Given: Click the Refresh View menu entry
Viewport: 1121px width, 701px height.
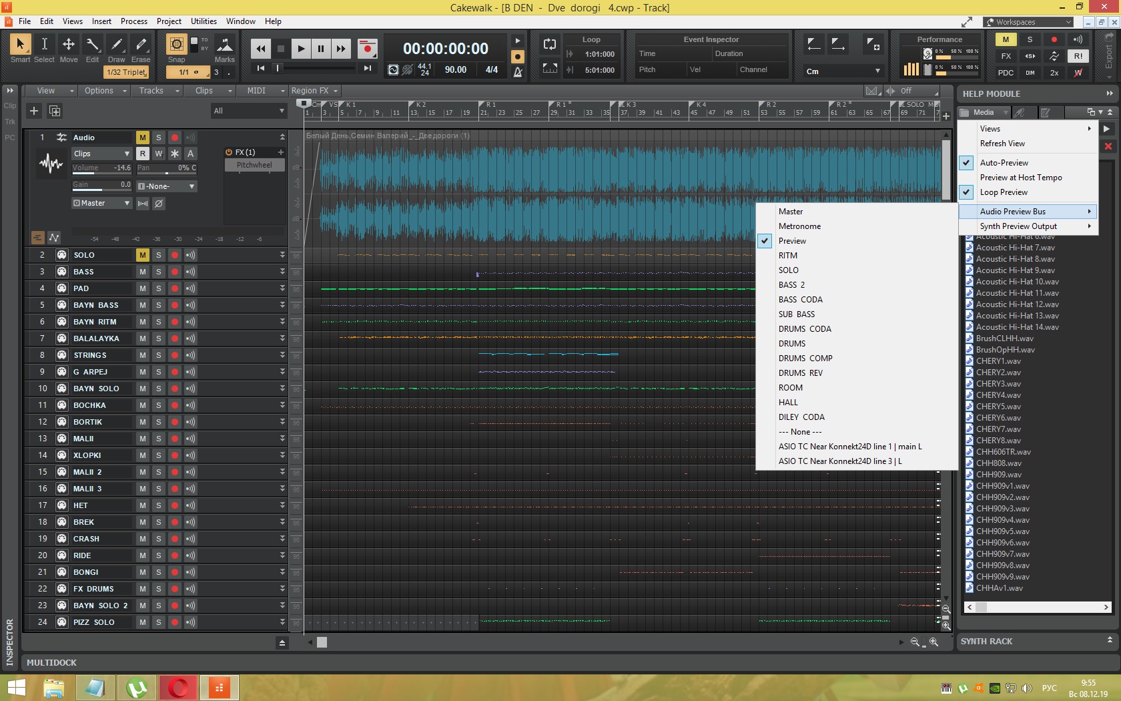Looking at the screenshot, I should click(x=1002, y=144).
